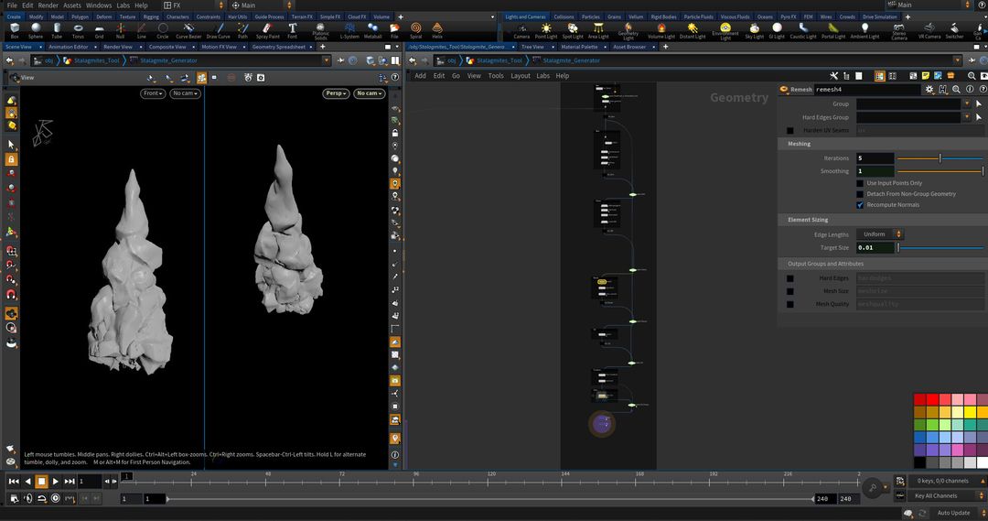Select the Draw Curve tool
The image size is (988, 521).
218,30
